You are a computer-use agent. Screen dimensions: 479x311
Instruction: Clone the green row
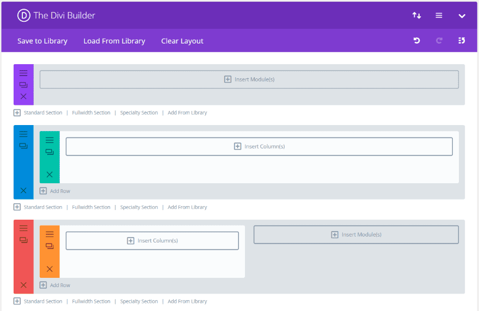(x=50, y=152)
